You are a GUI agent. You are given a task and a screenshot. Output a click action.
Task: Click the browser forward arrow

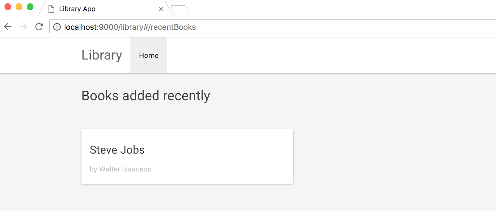point(23,27)
